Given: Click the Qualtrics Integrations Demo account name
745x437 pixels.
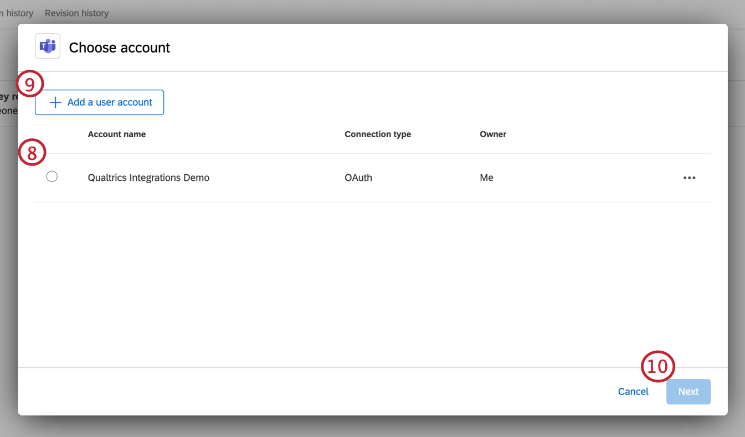Looking at the screenshot, I should [148, 178].
